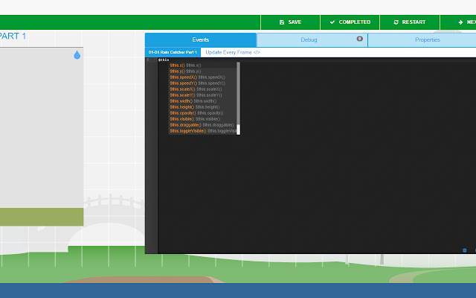This screenshot has height=298, width=476.
Task: Click the olive green ground platform on the stage
Action: pos(42,217)
